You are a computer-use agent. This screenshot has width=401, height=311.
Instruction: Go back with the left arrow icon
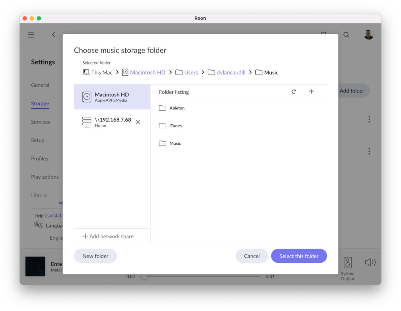click(x=54, y=35)
